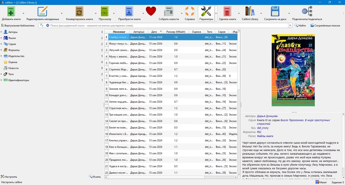The height and width of the screenshot is (185, 345).
Task: Select book row 'Скелет из про...'
Action: pyautogui.click(x=171, y=121)
